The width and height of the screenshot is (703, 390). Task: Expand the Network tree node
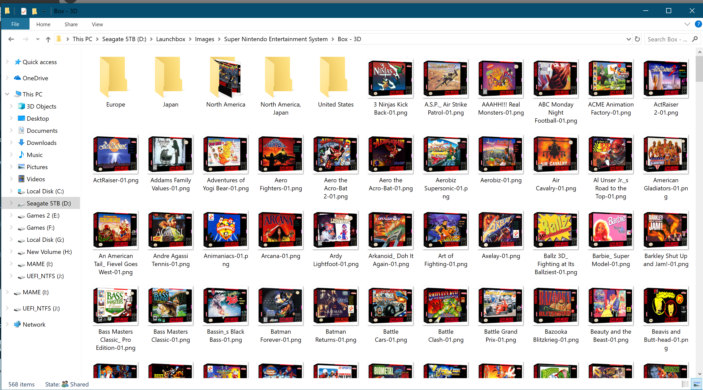(7, 324)
